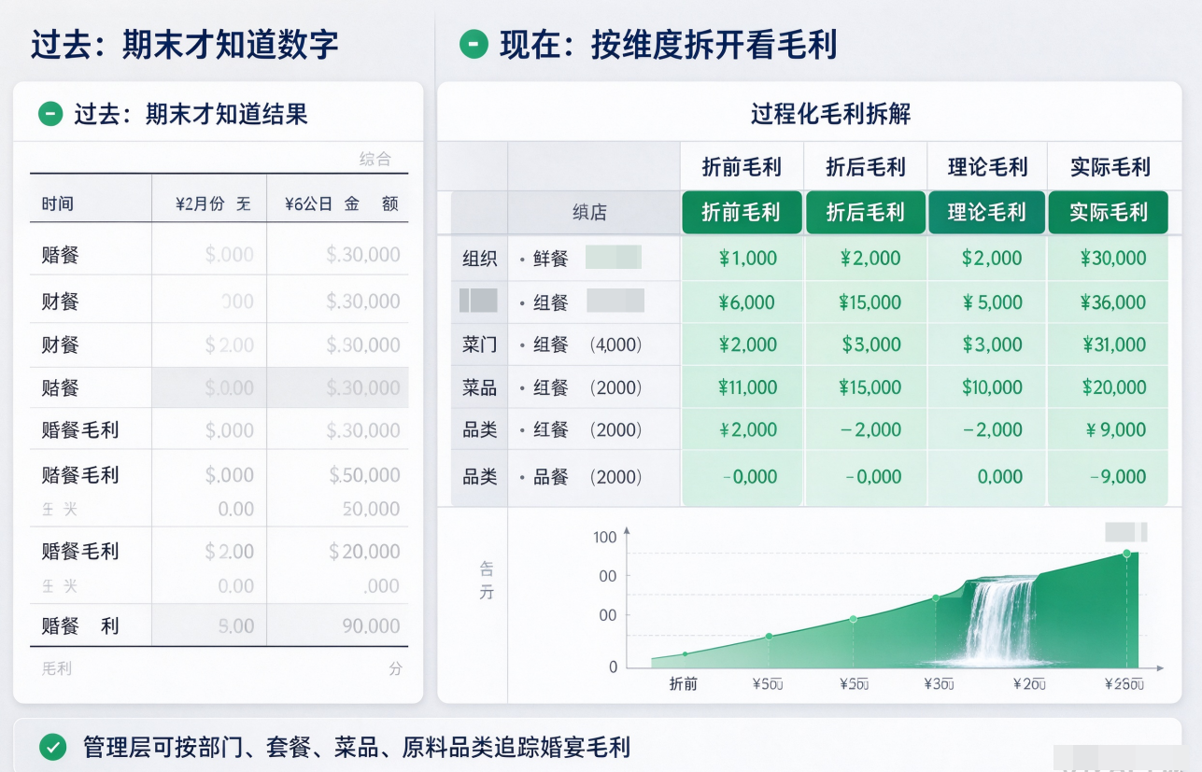This screenshot has height=772, width=1202.
Task: Select the green 折前毛利 button
Action: [741, 212]
